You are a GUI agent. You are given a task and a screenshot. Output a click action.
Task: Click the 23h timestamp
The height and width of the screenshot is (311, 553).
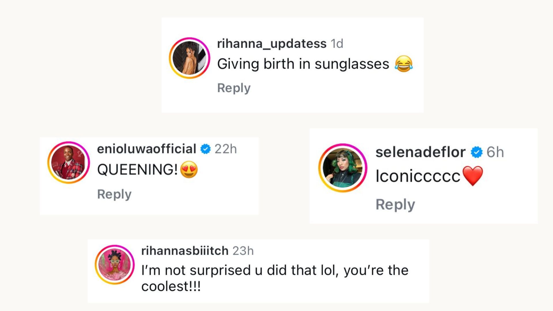point(243,251)
